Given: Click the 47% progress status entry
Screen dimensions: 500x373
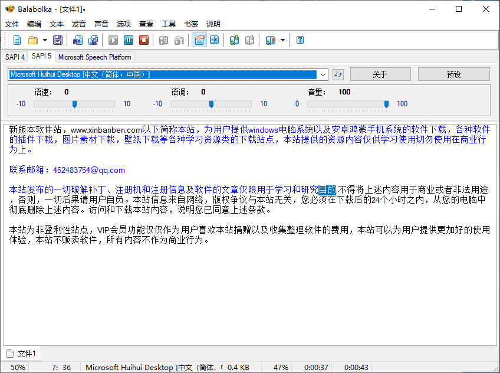Looking at the screenshot, I should (x=281, y=368).
